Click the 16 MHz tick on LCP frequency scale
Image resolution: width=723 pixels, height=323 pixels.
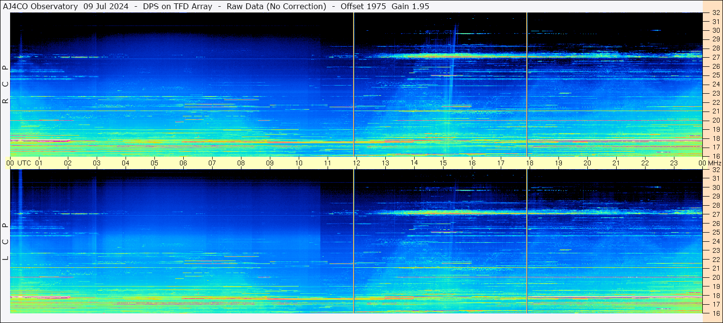tap(716, 313)
